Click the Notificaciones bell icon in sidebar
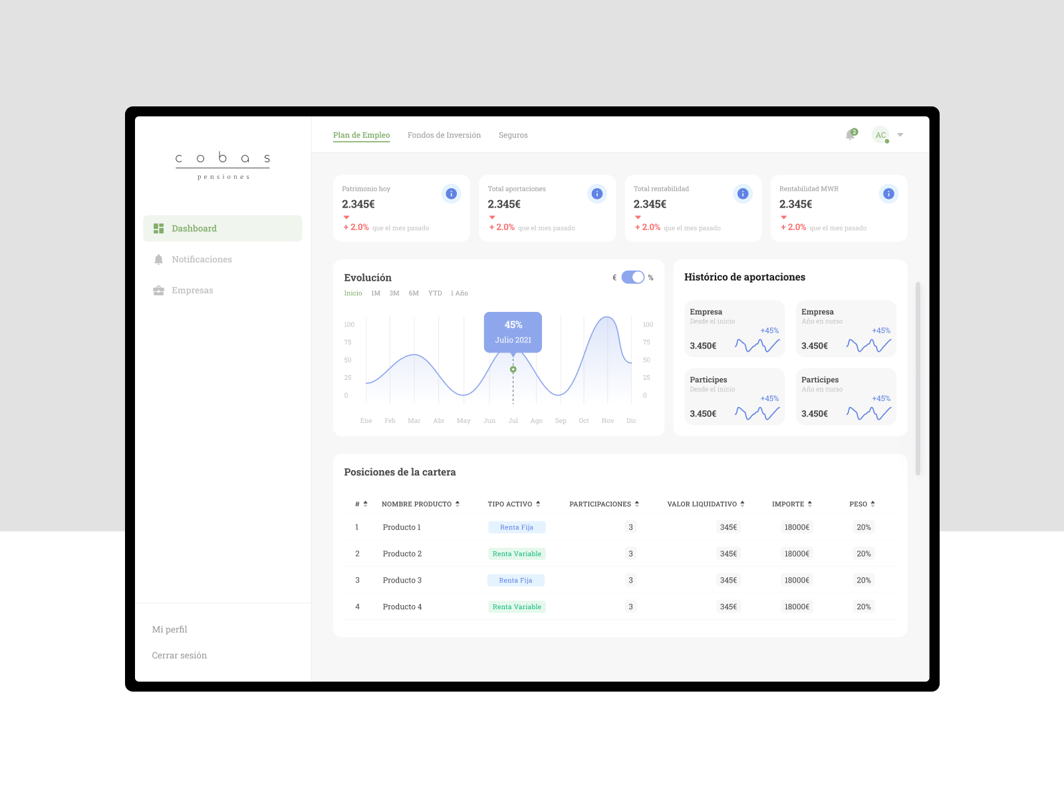 (x=158, y=259)
